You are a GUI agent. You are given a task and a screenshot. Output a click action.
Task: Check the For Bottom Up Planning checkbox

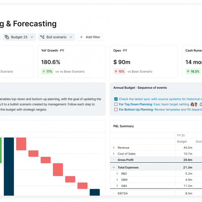pyautogui.click(x=116, y=110)
